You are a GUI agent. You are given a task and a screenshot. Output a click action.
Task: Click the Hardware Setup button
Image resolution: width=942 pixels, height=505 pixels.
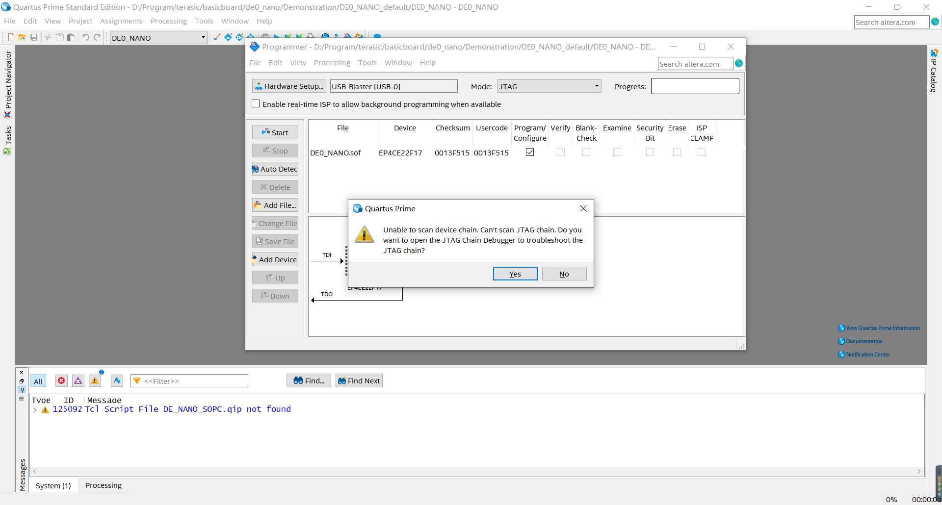point(289,86)
